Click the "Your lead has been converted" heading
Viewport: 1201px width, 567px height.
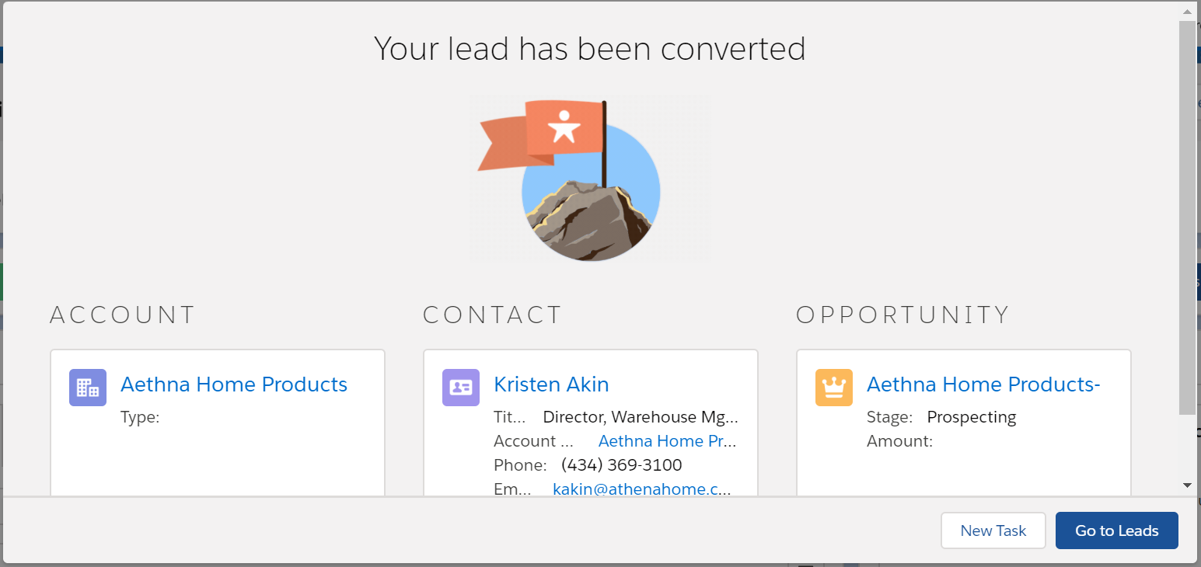click(589, 49)
